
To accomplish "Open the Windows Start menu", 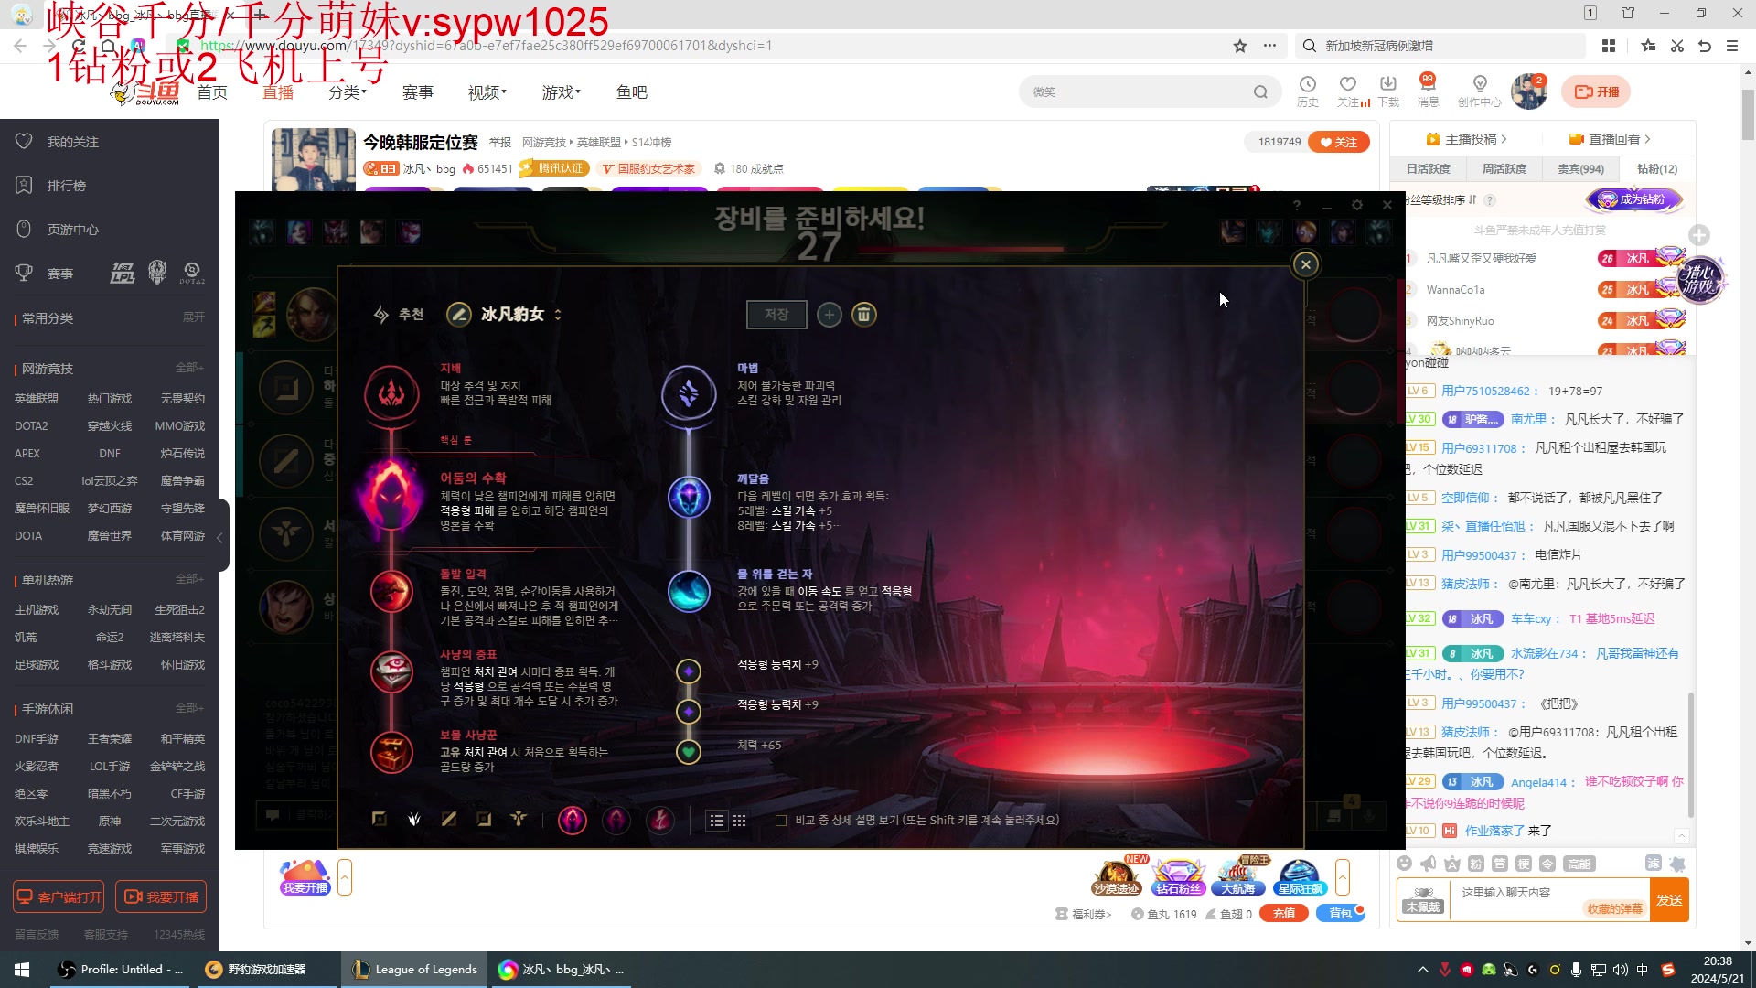I will coord(22,970).
